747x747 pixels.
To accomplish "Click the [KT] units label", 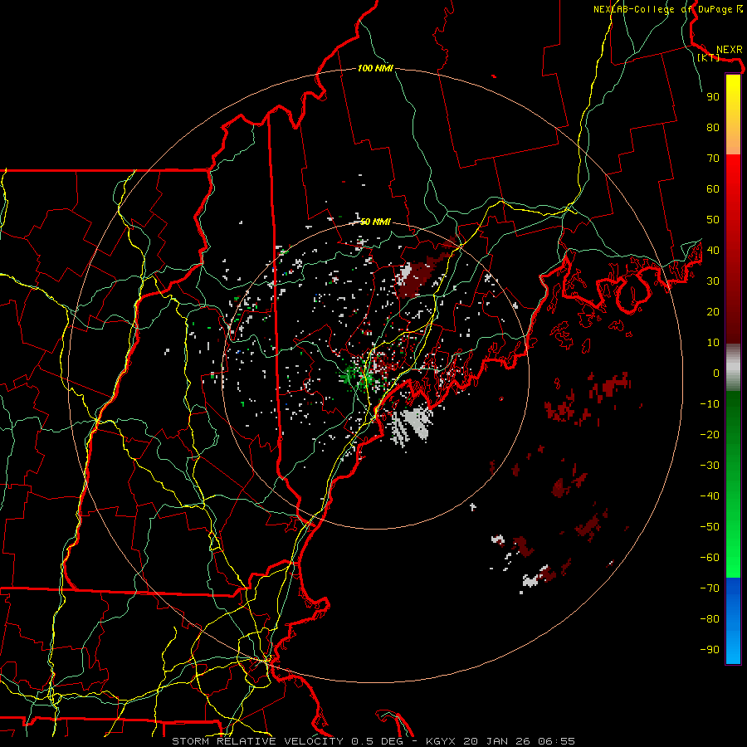I will click(x=709, y=57).
